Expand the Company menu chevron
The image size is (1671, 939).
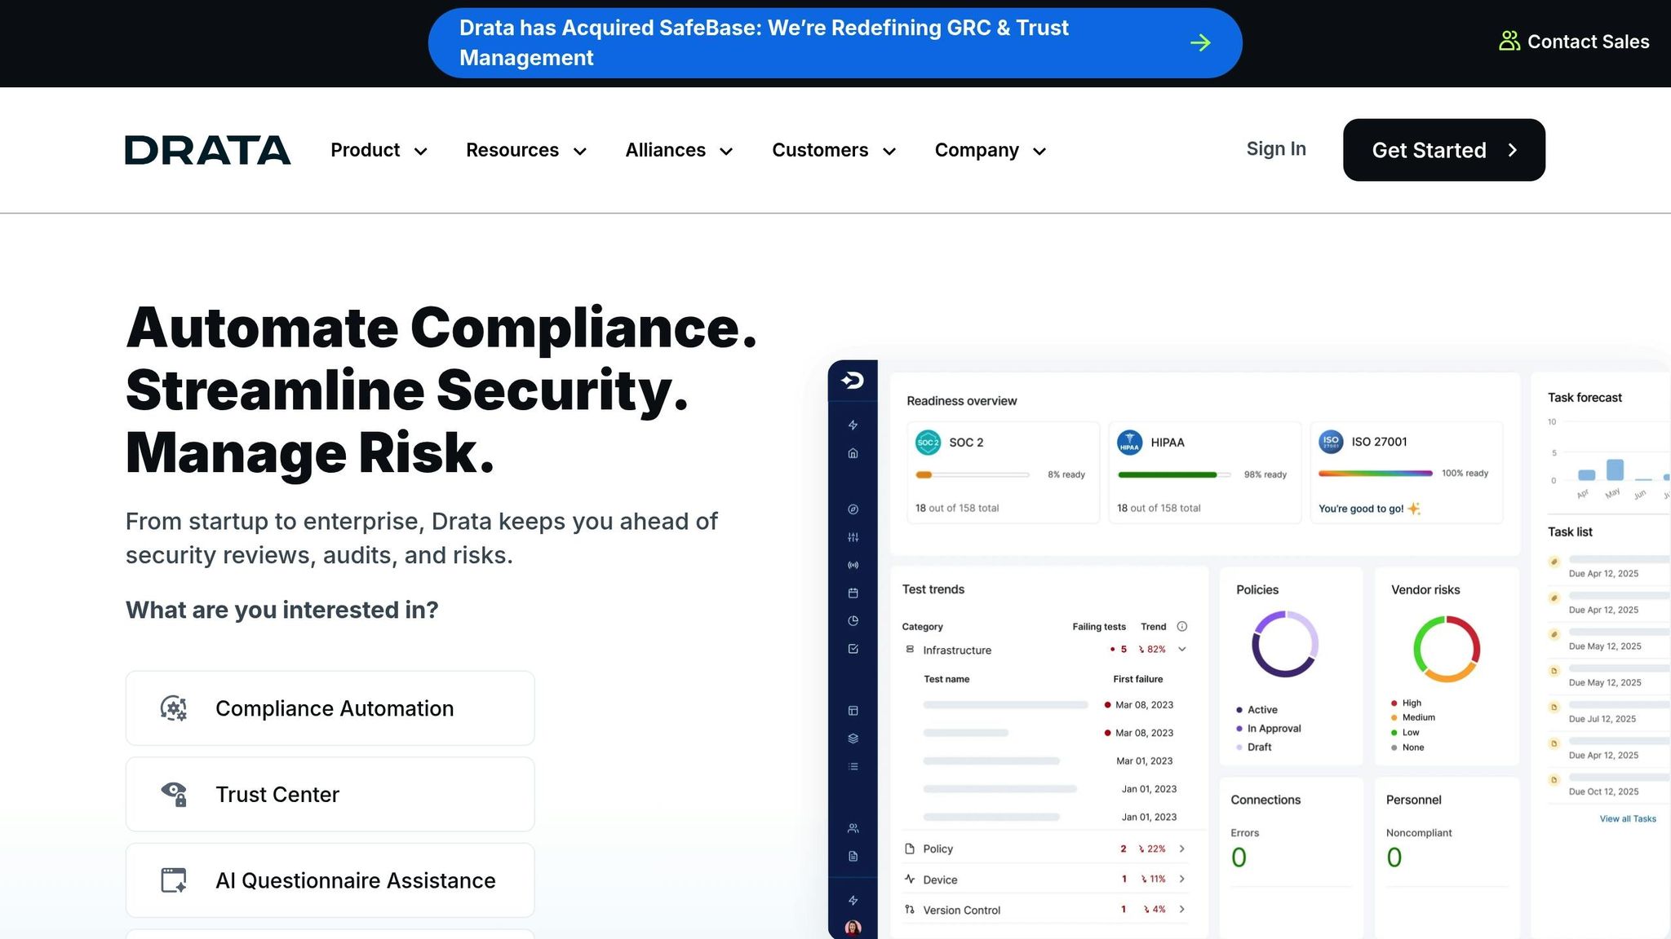click(x=1039, y=152)
